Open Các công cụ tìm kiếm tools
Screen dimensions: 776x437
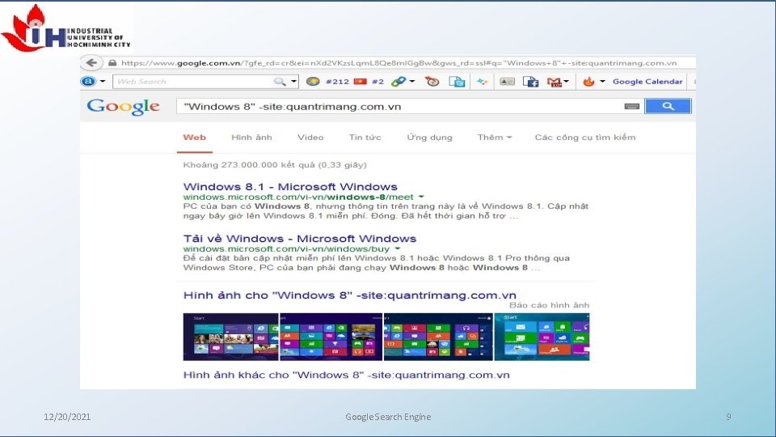[585, 138]
